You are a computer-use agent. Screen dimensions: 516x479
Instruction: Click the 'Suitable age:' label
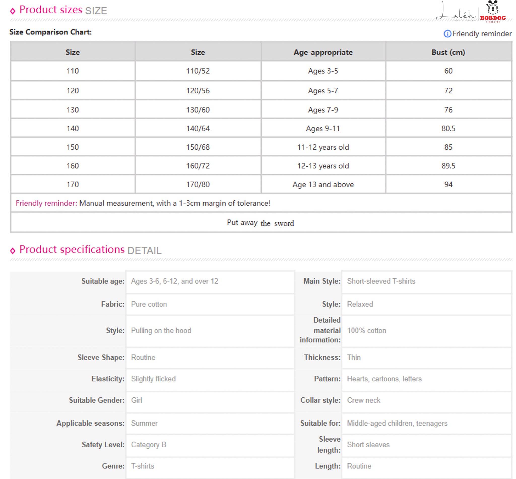103,281
